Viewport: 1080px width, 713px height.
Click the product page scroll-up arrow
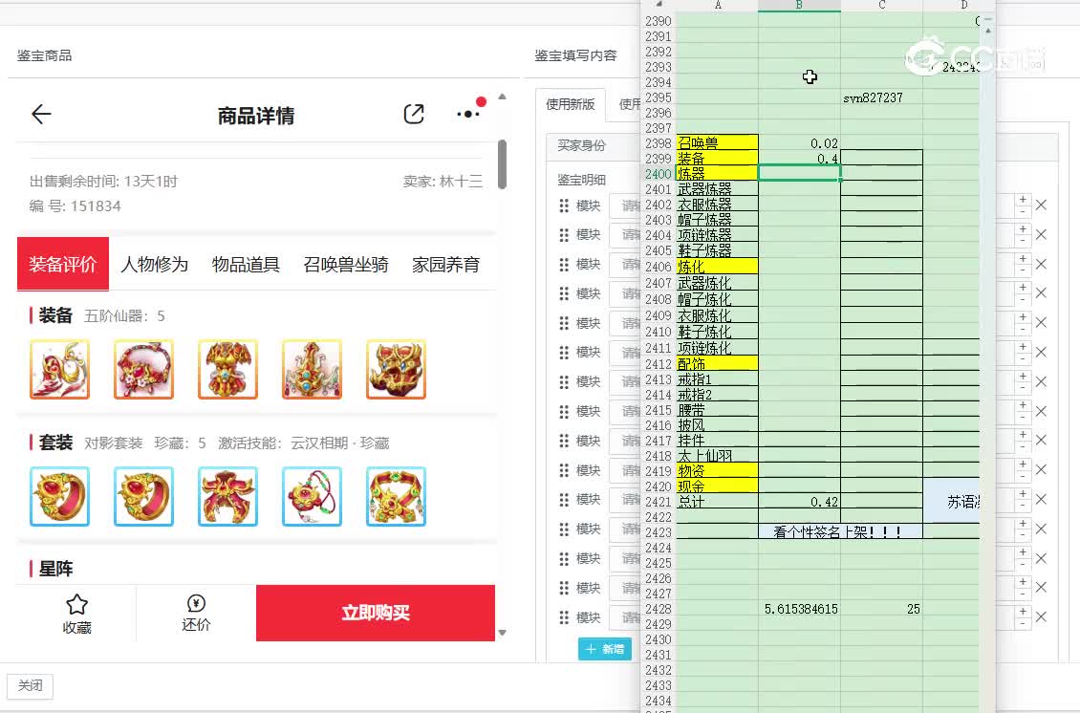click(502, 97)
